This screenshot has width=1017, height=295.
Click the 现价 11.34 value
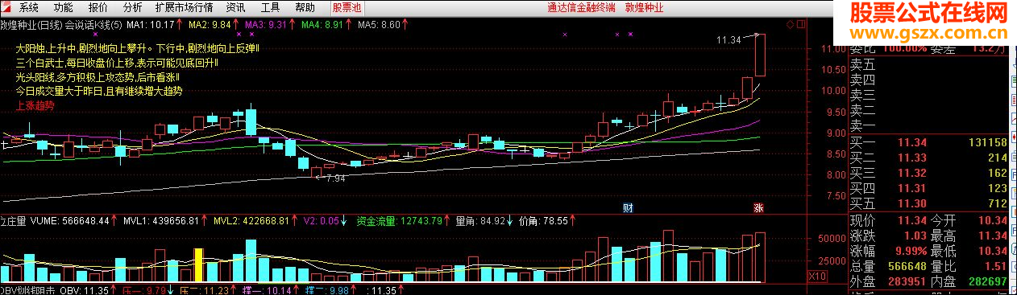point(911,220)
